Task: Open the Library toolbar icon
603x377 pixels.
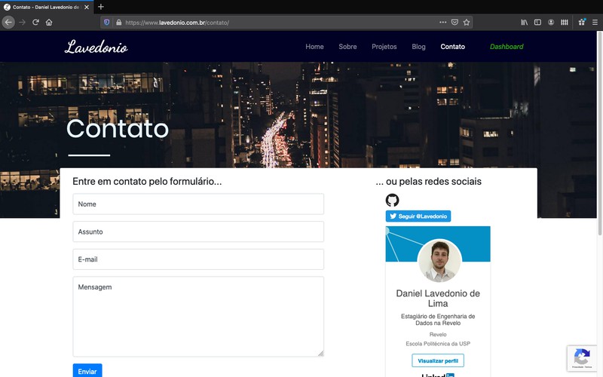Action: pos(524,23)
